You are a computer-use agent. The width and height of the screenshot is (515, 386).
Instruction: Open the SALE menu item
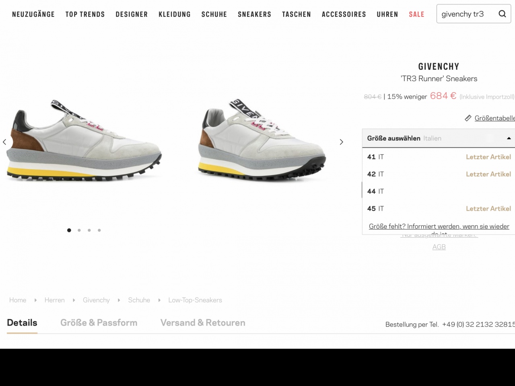coord(416,14)
